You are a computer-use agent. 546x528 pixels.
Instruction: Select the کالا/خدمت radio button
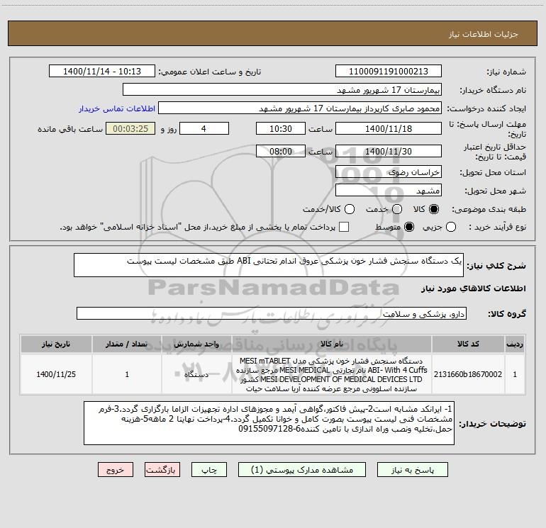pos(350,209)
